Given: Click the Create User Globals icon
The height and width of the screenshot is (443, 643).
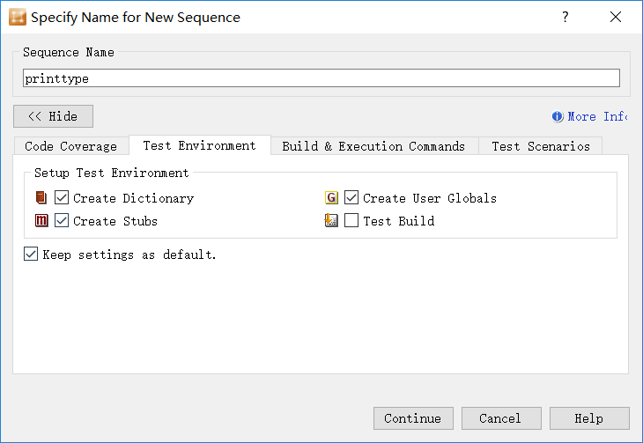Looking at the screenshot, I should (x=332, y=198).
